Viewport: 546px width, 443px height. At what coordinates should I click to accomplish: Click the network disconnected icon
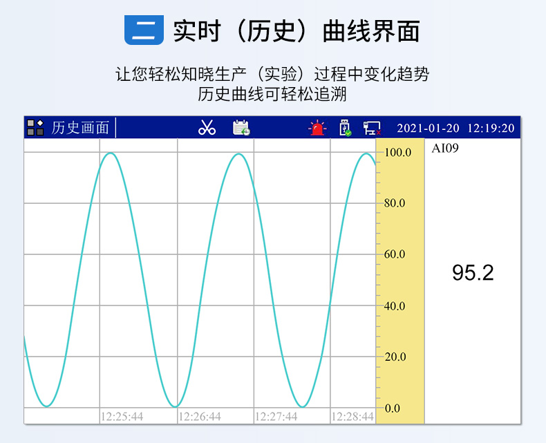tap(372, 128)
